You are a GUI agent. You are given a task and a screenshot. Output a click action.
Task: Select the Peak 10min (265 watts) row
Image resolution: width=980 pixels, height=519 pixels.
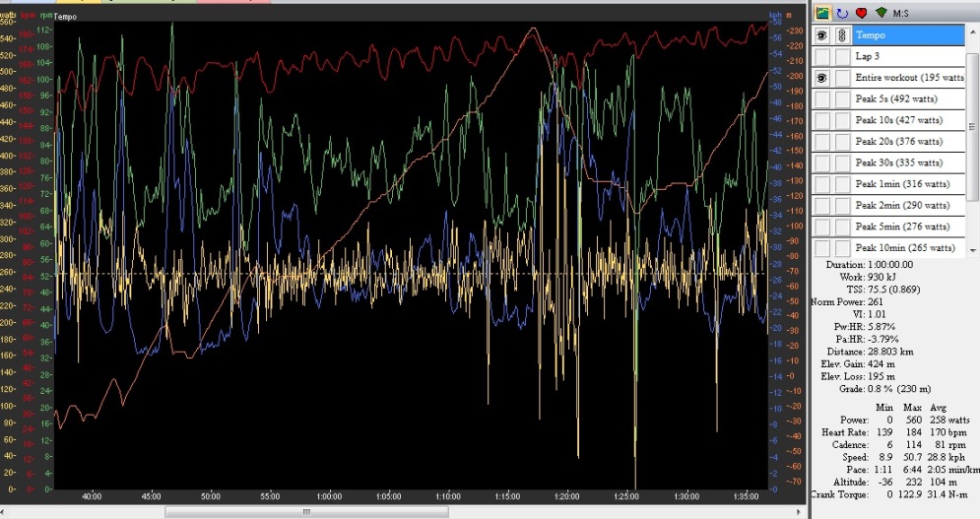pos(906,248)
